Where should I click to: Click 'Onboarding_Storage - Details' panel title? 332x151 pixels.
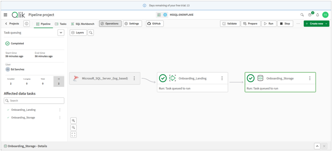27,146
